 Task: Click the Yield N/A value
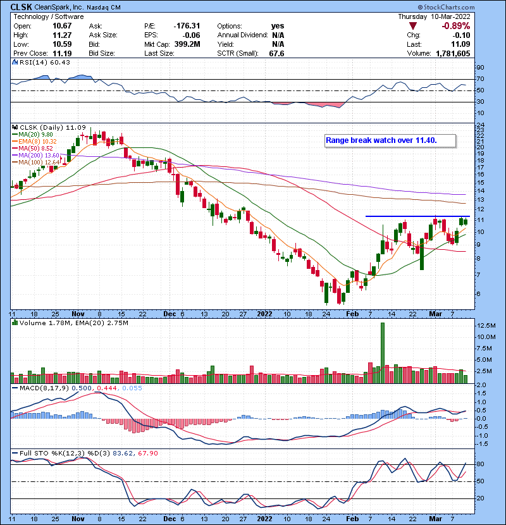(278, 44)
